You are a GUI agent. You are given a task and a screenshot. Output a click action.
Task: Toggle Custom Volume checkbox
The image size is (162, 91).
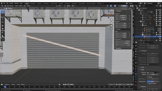[x=148, y=56]
